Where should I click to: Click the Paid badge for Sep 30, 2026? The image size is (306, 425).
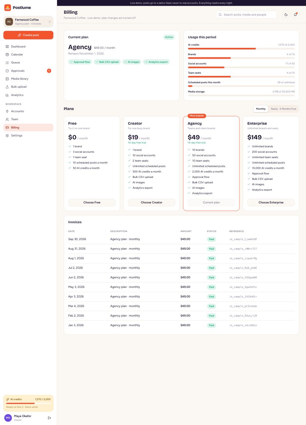(211, 239)
